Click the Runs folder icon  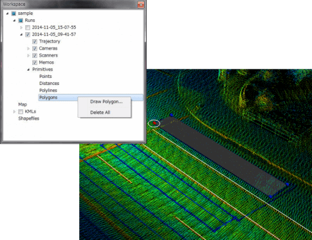coord(21,21)
